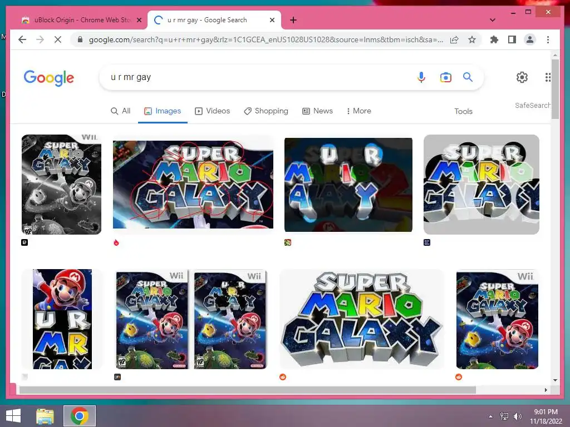Toggle the Chrome side panel
The height and width of the screenshot is (427, 570).
click(512, 39)
